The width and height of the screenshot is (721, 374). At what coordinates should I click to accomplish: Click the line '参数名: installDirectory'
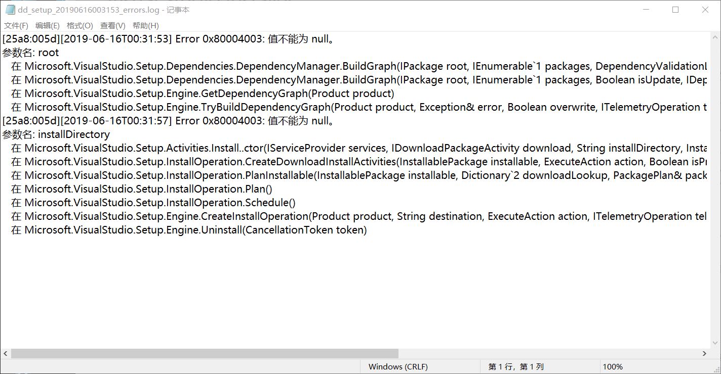coord(56,134)
